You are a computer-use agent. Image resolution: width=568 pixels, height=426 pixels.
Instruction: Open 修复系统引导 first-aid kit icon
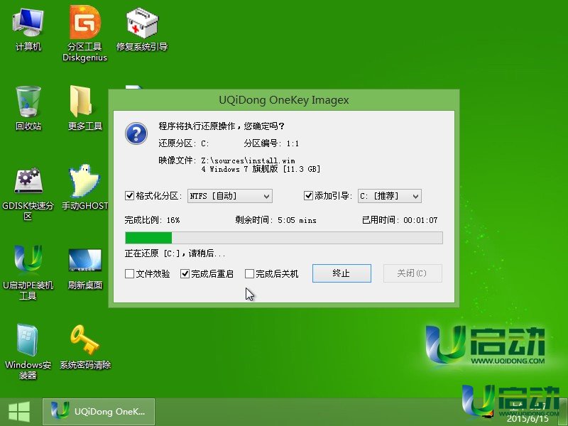coord(142,30)
